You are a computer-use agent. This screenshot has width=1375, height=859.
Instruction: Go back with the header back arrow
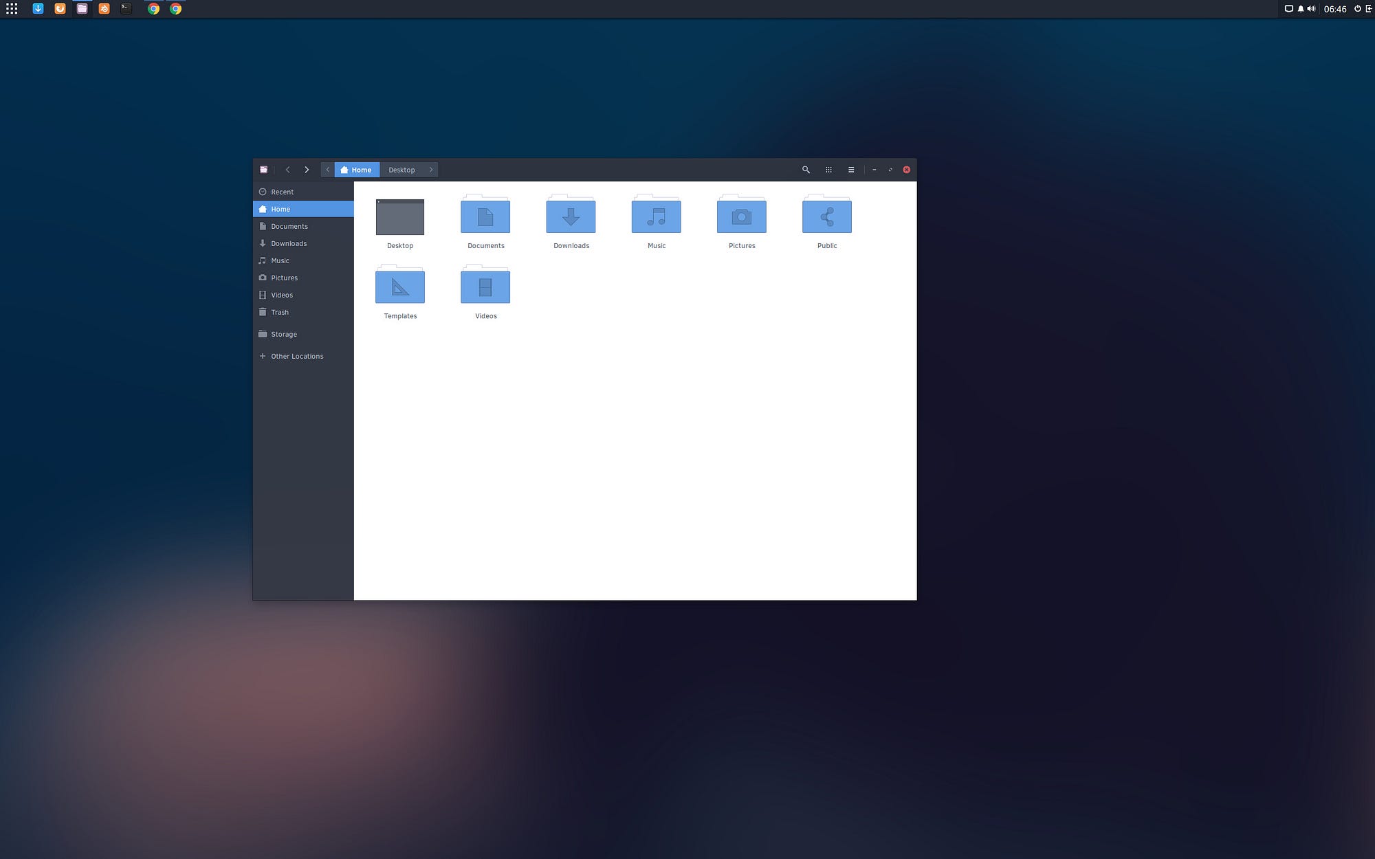[288, 170]
